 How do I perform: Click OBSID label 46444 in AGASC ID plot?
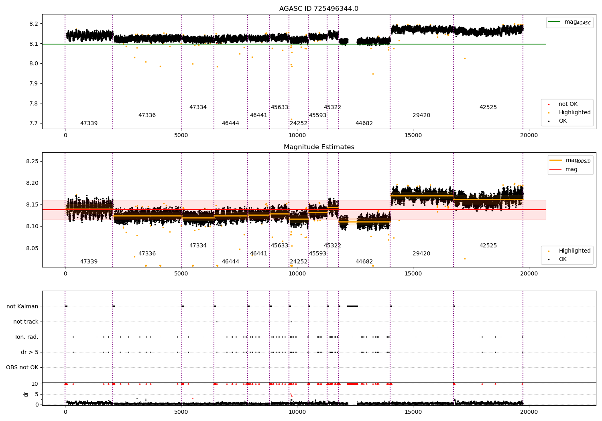[230, 123]
